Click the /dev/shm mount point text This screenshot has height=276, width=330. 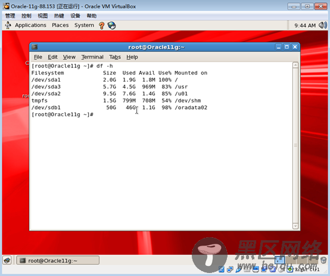coord(188,101)
